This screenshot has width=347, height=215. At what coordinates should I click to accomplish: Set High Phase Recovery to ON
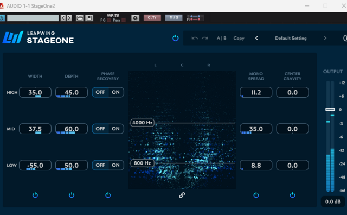tap(115, 92)
